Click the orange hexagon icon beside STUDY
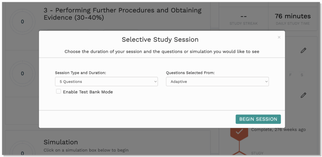Screen dimensions: 322x157 tap(239, 154)
